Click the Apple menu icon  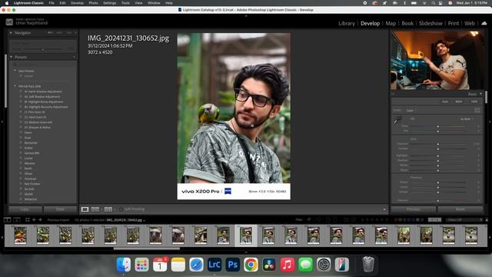tap(6, 3)
